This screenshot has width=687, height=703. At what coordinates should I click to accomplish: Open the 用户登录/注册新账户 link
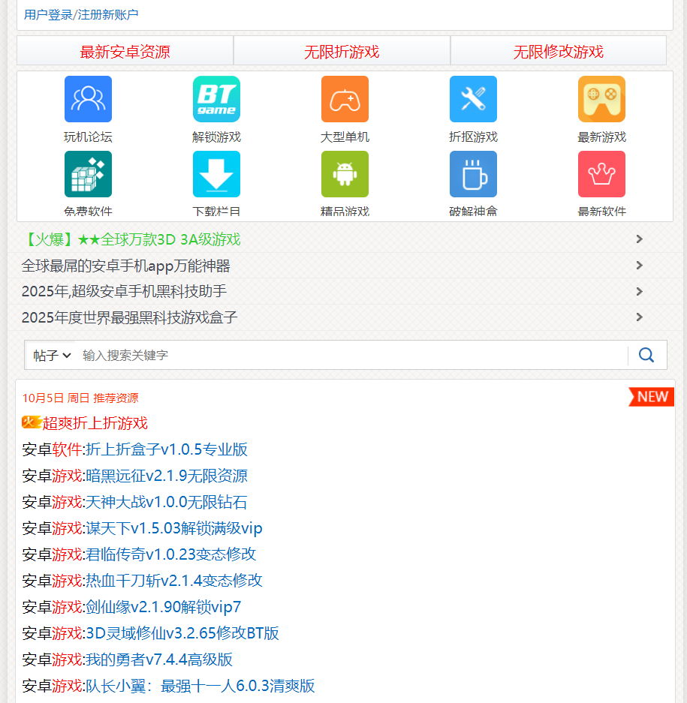(x=80, y=14)
